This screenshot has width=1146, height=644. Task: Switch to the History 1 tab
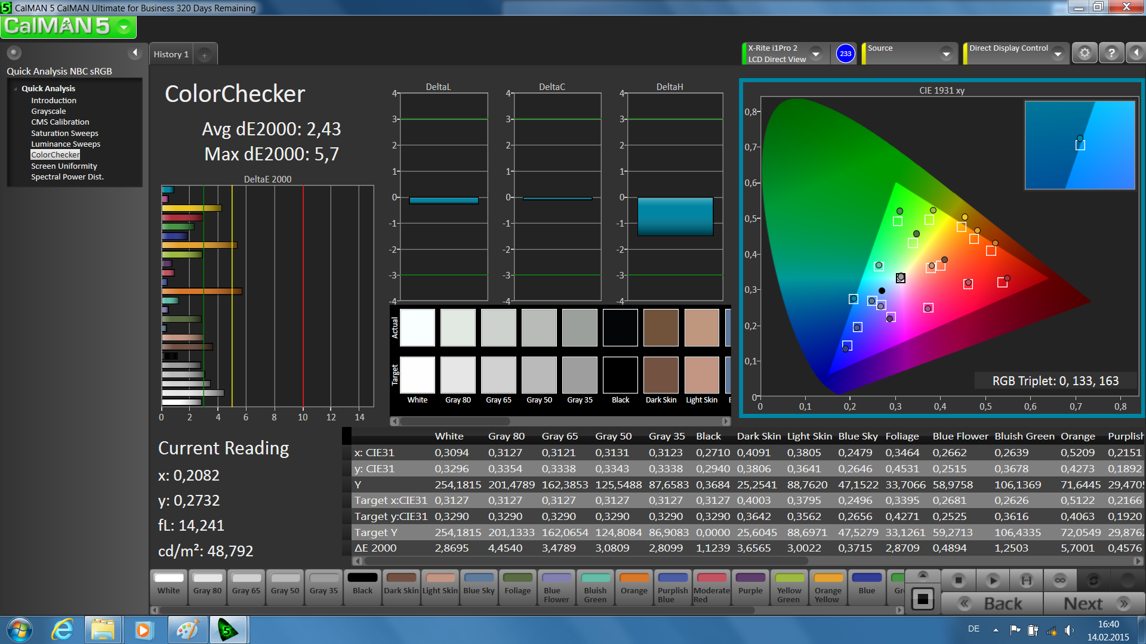point(171,54)
